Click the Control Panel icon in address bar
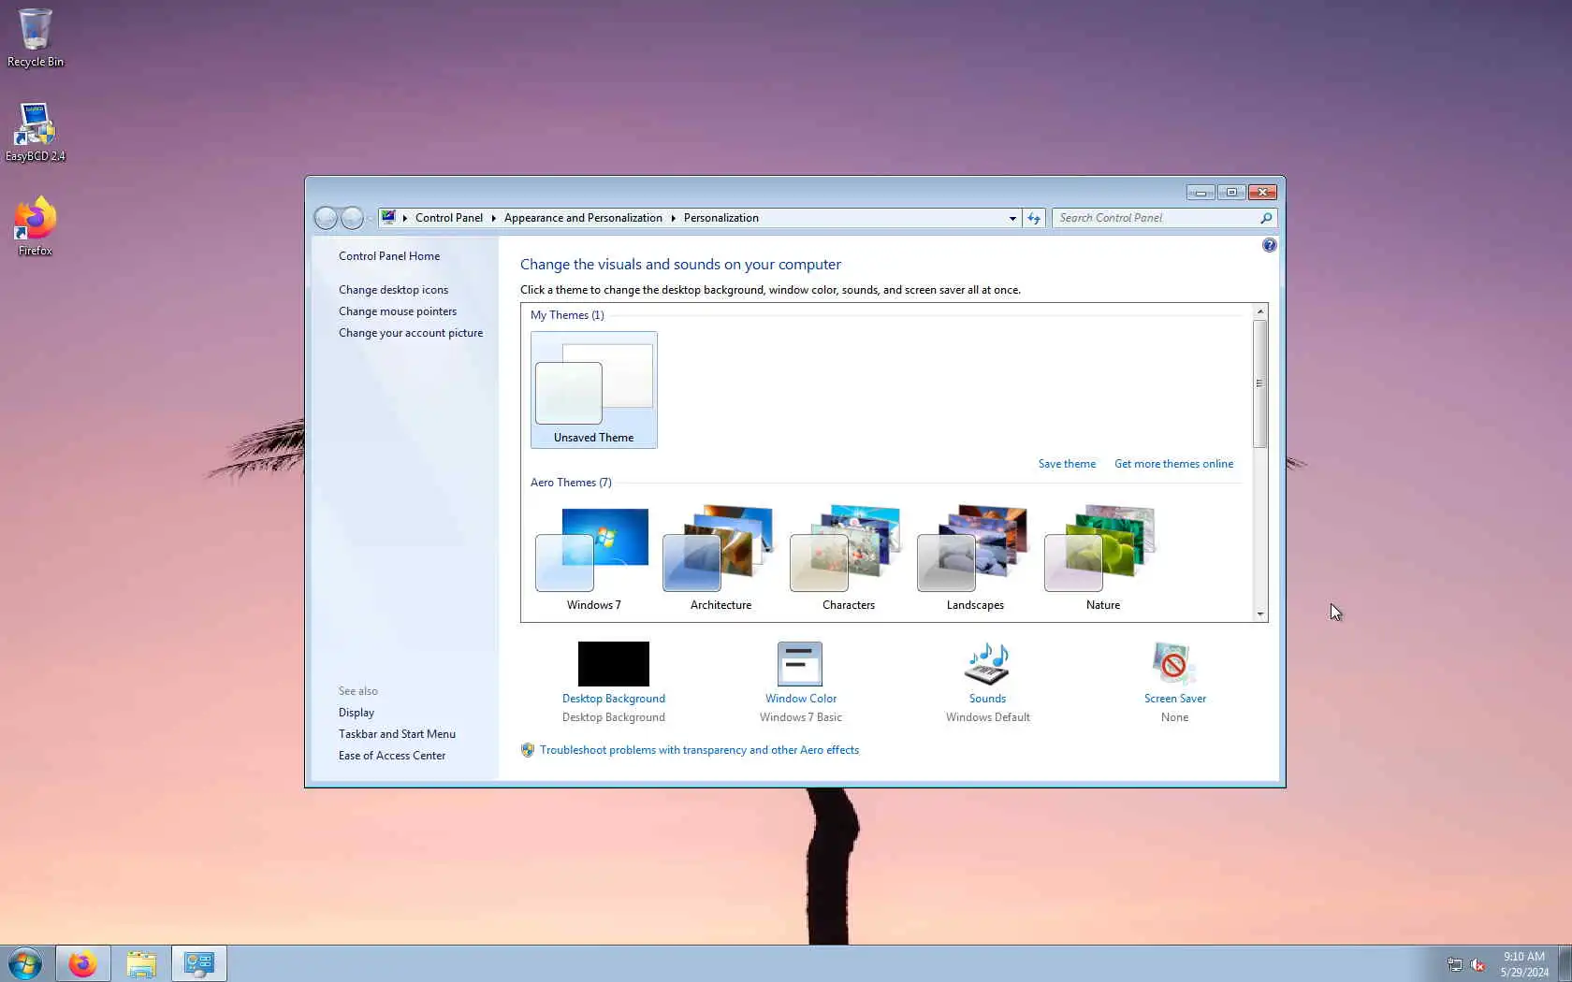Image resolution: width=1572 pixels, height=982 pixels. click(x=388, y=218)
